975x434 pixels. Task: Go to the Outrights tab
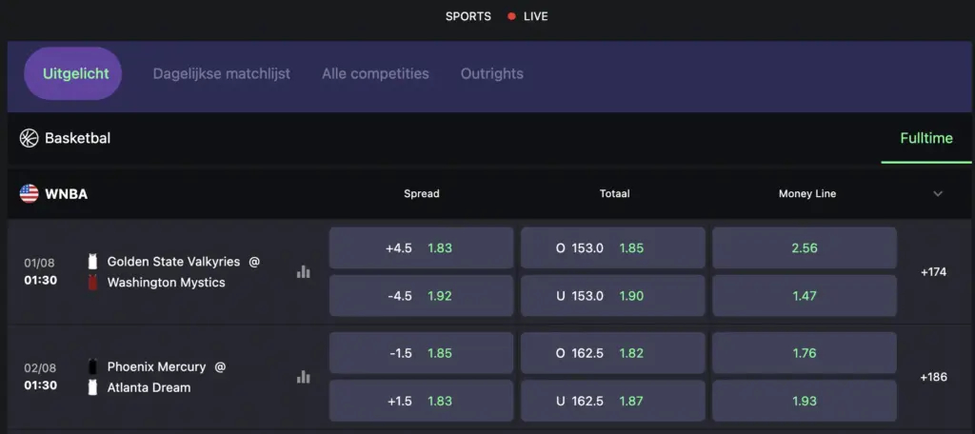(492, 73)
